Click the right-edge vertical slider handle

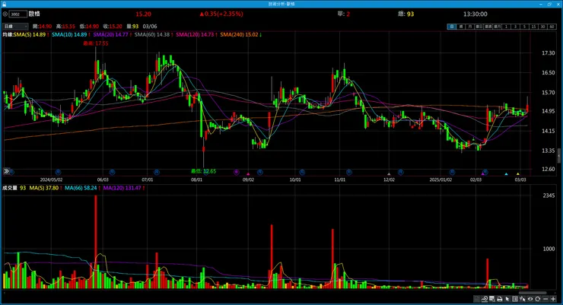coord(558,156)
